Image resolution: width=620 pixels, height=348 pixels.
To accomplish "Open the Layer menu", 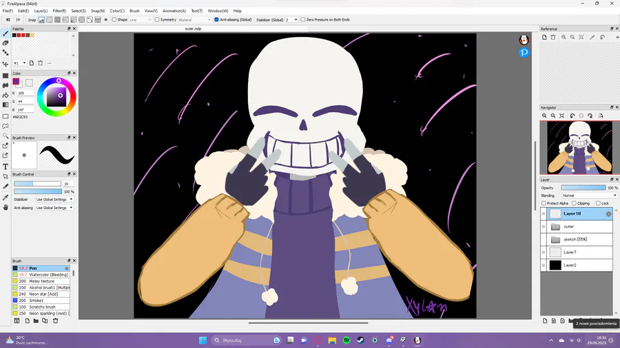I will point(41,11).
